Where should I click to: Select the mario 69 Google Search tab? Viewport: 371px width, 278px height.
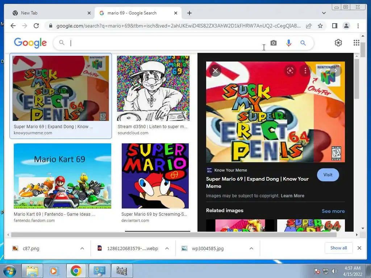click(x=138, y=13)
